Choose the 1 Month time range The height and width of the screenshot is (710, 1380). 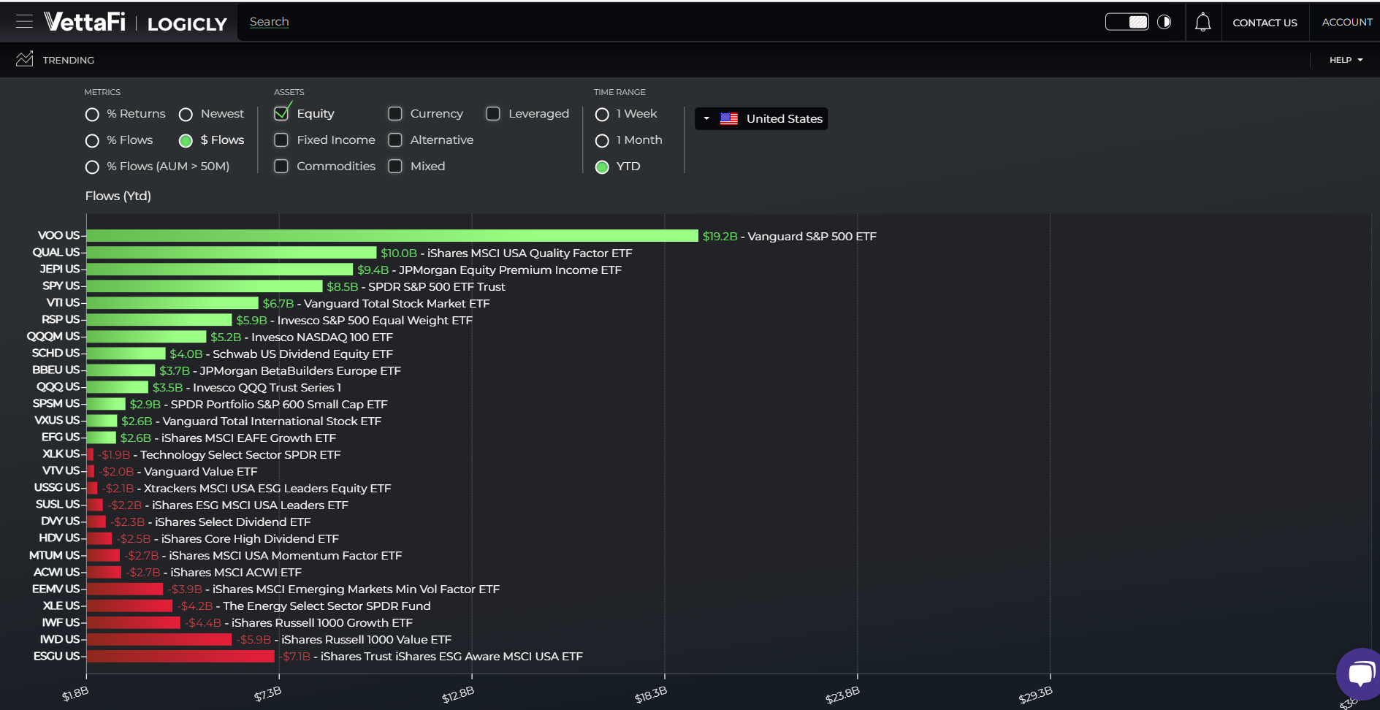[602, 140]
